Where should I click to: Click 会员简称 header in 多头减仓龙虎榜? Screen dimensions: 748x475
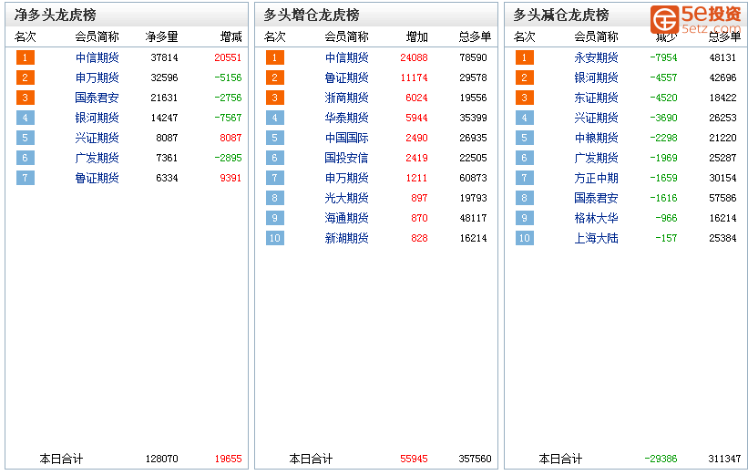596,36
